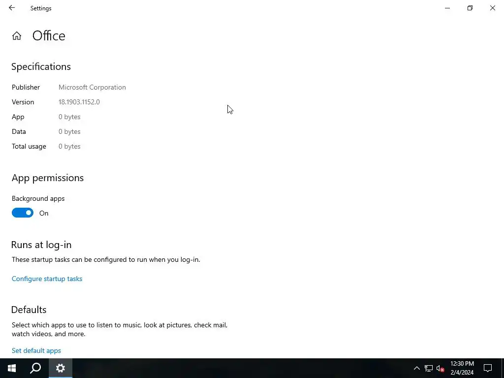Click the Publisher label
The height and width of the screenshot is (378, 504).
tap(26, 87)
